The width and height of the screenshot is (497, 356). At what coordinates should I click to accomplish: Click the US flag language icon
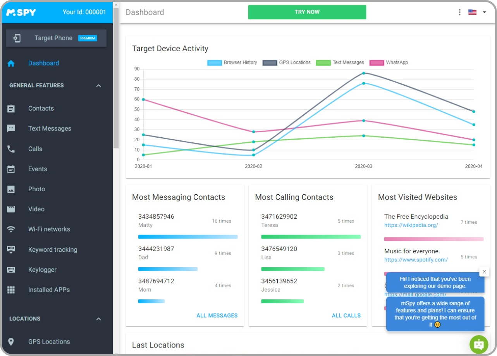[x=472, y=12]
